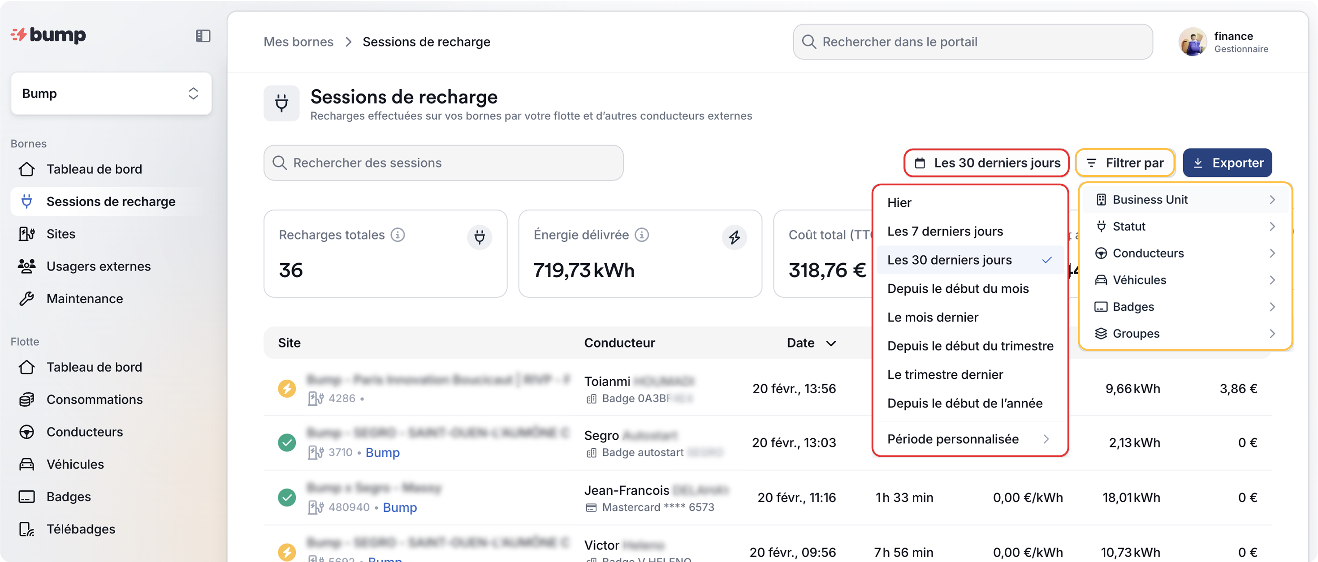Image resolution: width=1318 pixels, height=562 pixels.
Task: Open the Bump organization selector
Action: tap(111, 94)
